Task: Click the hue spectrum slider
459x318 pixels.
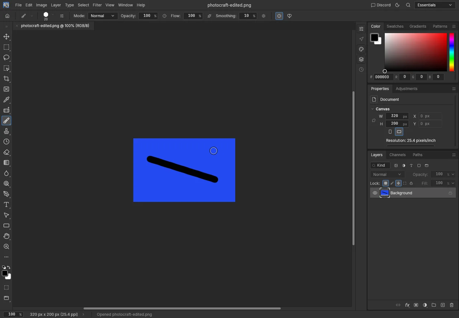Action: tap(451, 52)
